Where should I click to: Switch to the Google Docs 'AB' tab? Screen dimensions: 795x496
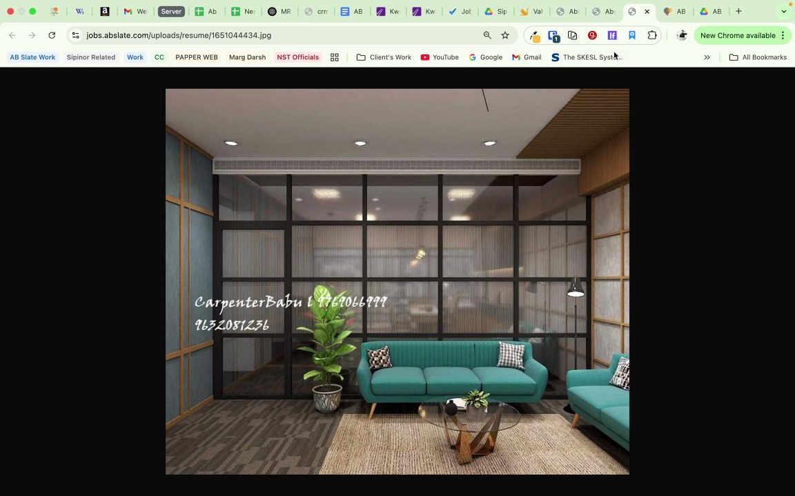[x=352, y=11]
